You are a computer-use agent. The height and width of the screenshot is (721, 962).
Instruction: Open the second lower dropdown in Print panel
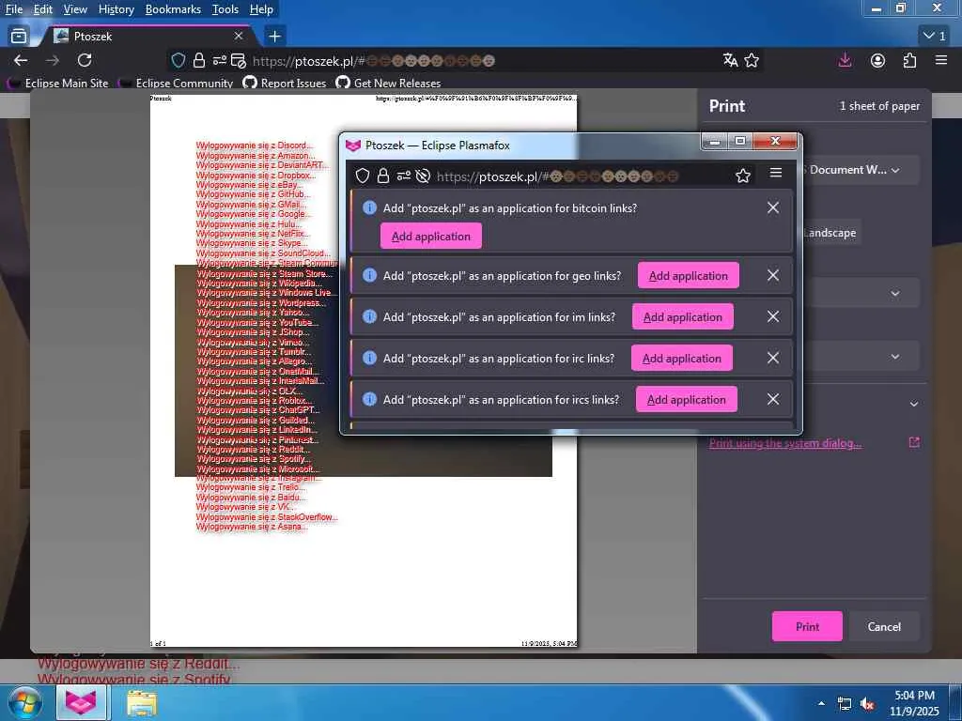point(861,356)
